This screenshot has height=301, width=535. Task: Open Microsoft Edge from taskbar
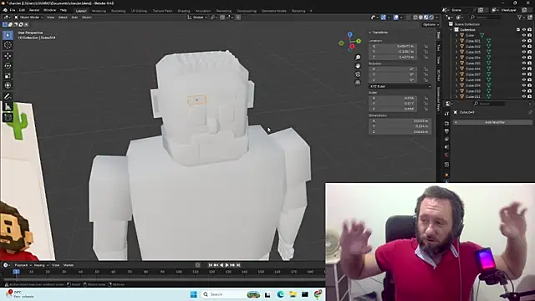point(281,294)
